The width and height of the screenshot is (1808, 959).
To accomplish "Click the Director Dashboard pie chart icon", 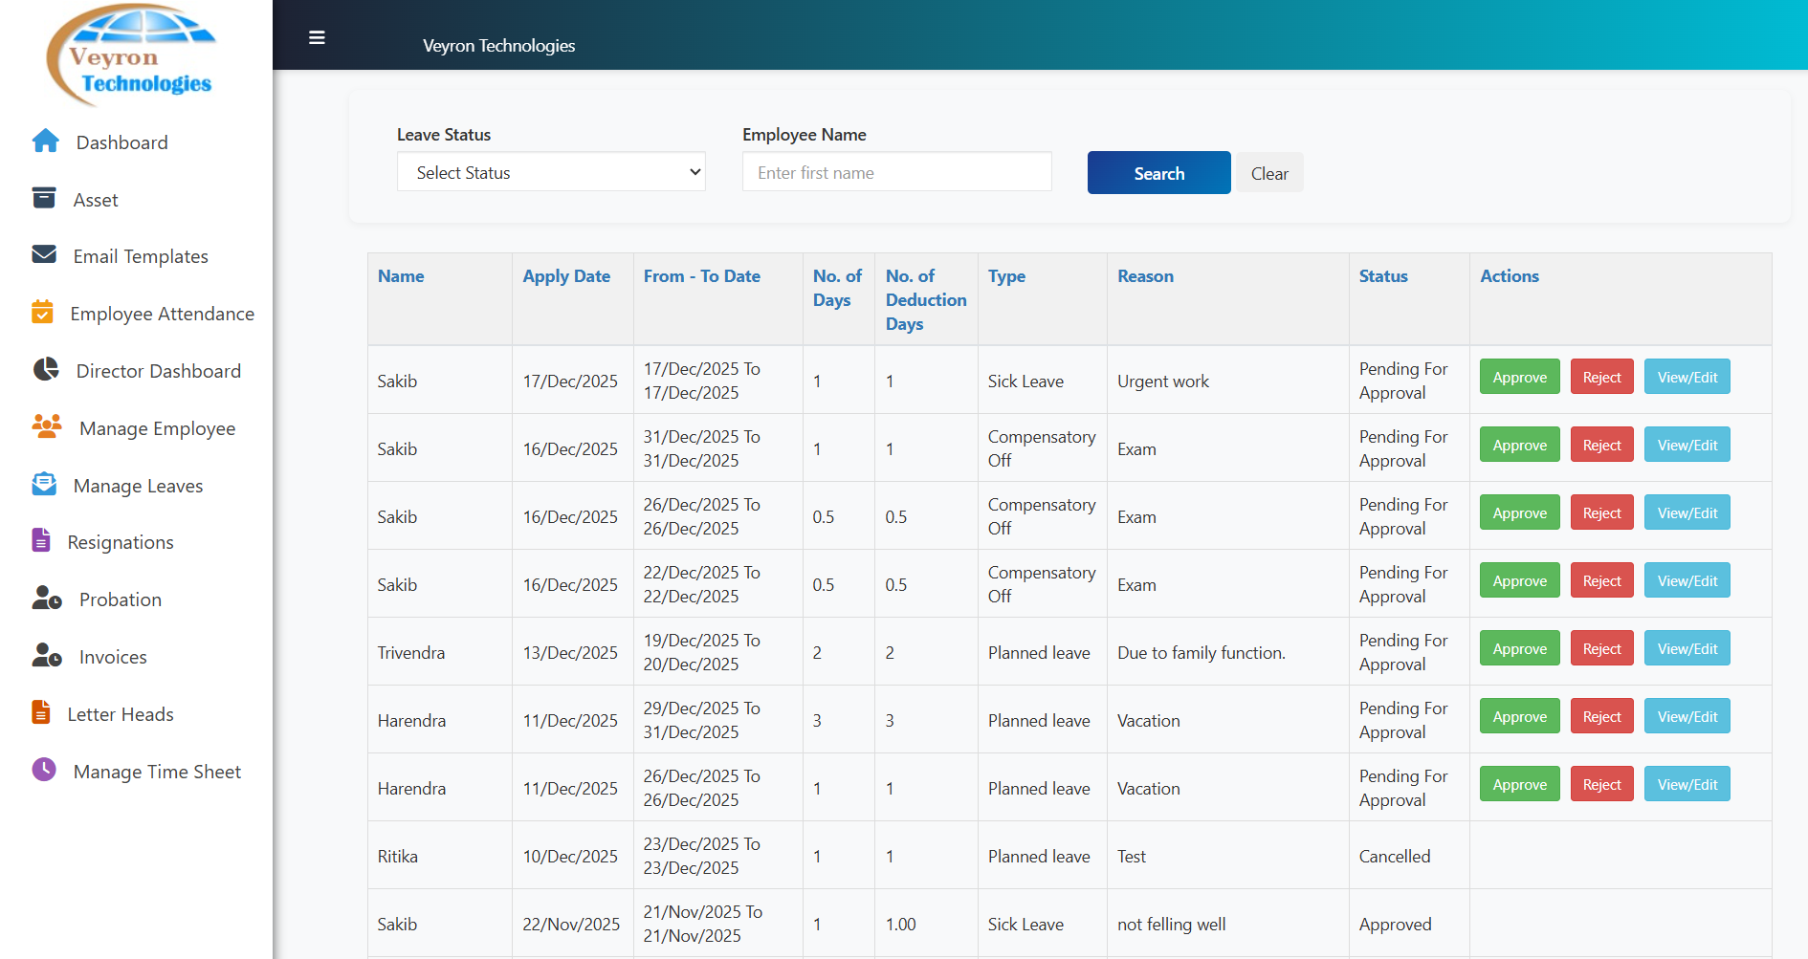I will 46,370.
